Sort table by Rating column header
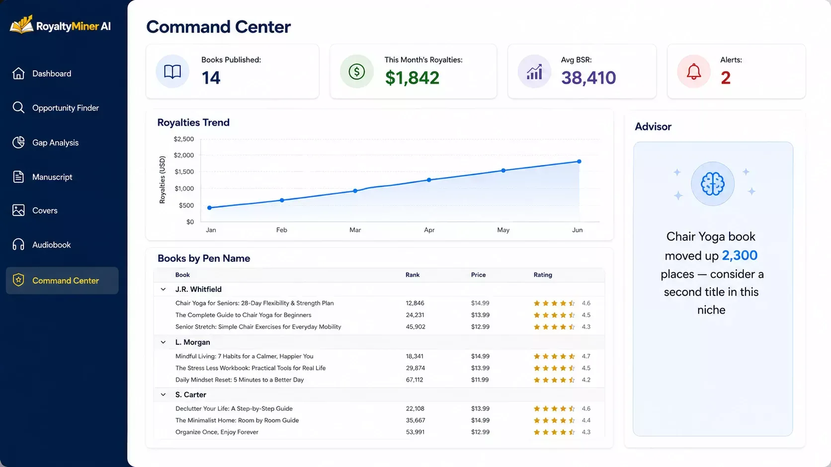 click(x=543, y=275)
